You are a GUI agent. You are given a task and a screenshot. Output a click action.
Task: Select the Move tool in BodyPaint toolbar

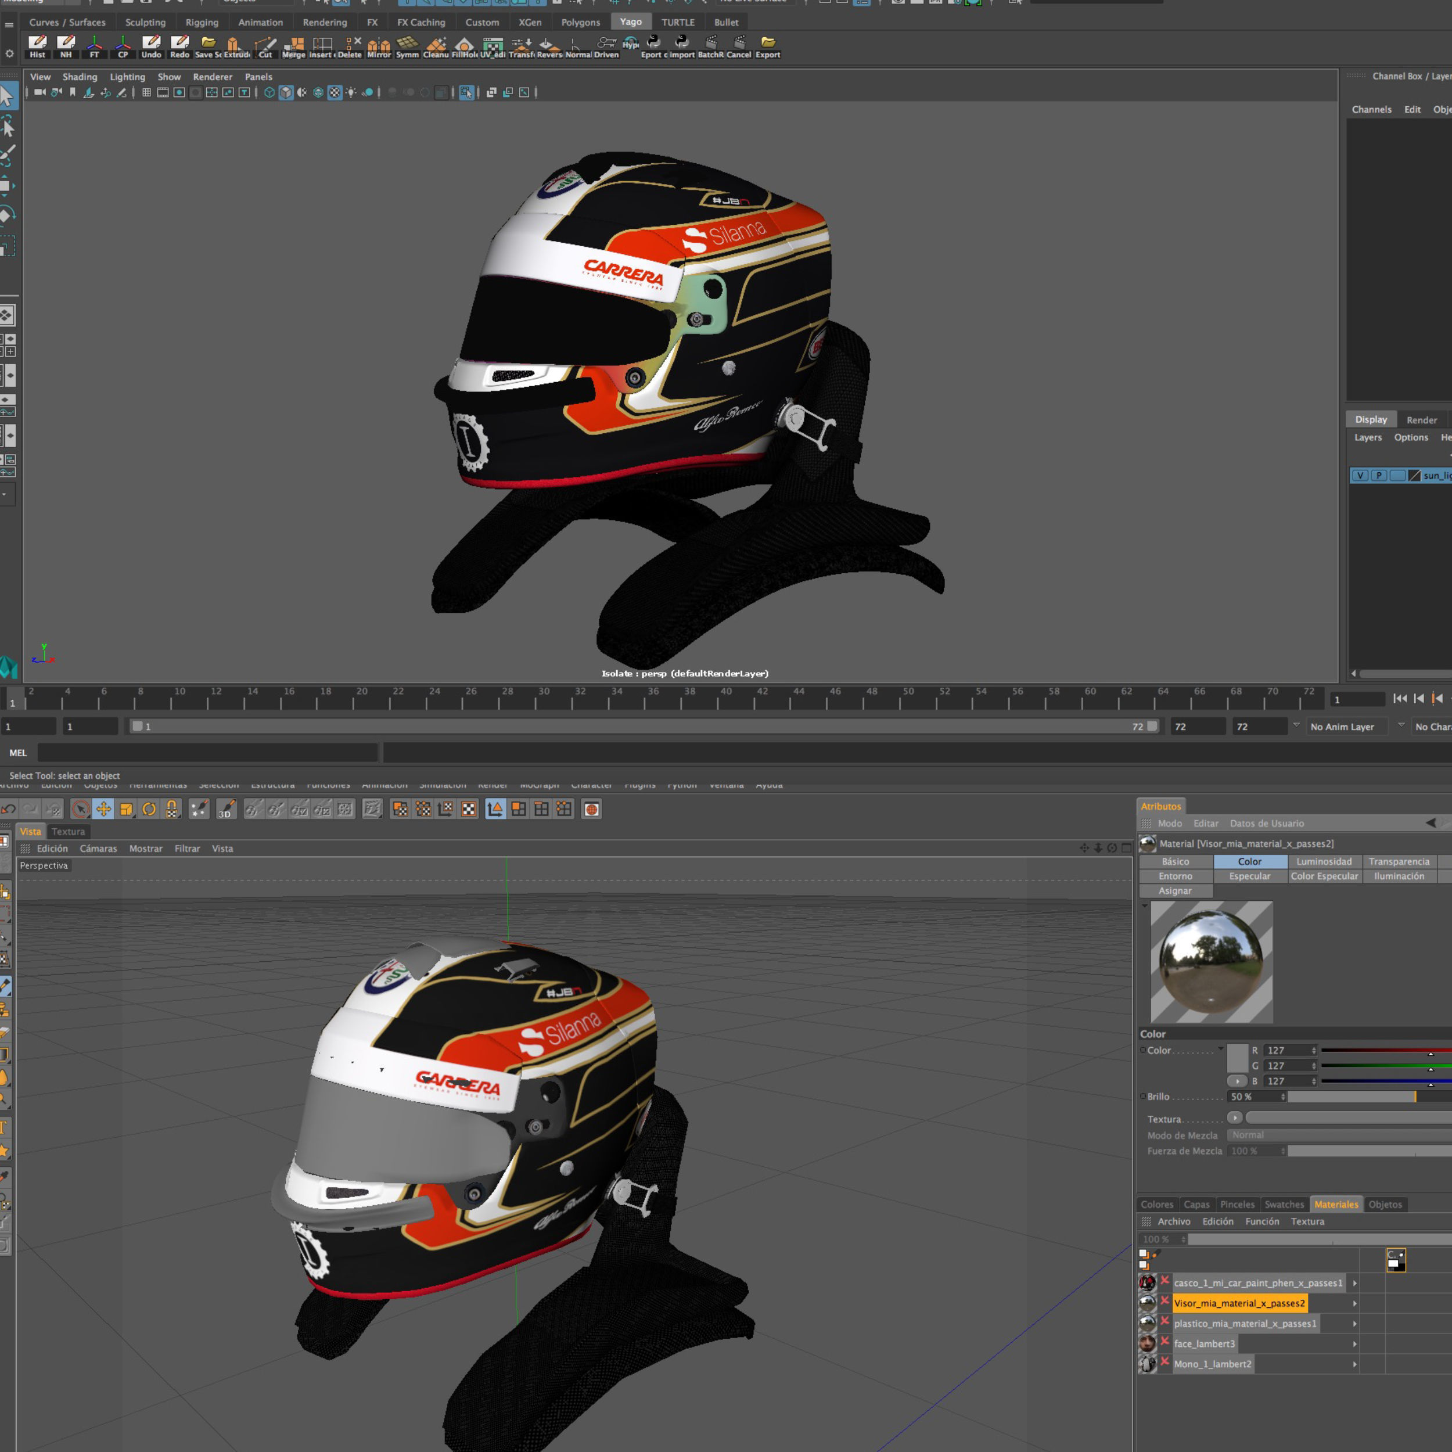click(x=104, y=808)
